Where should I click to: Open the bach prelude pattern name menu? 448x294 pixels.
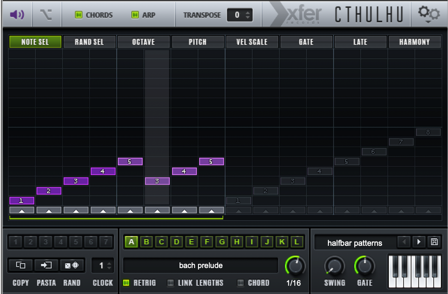201,265
